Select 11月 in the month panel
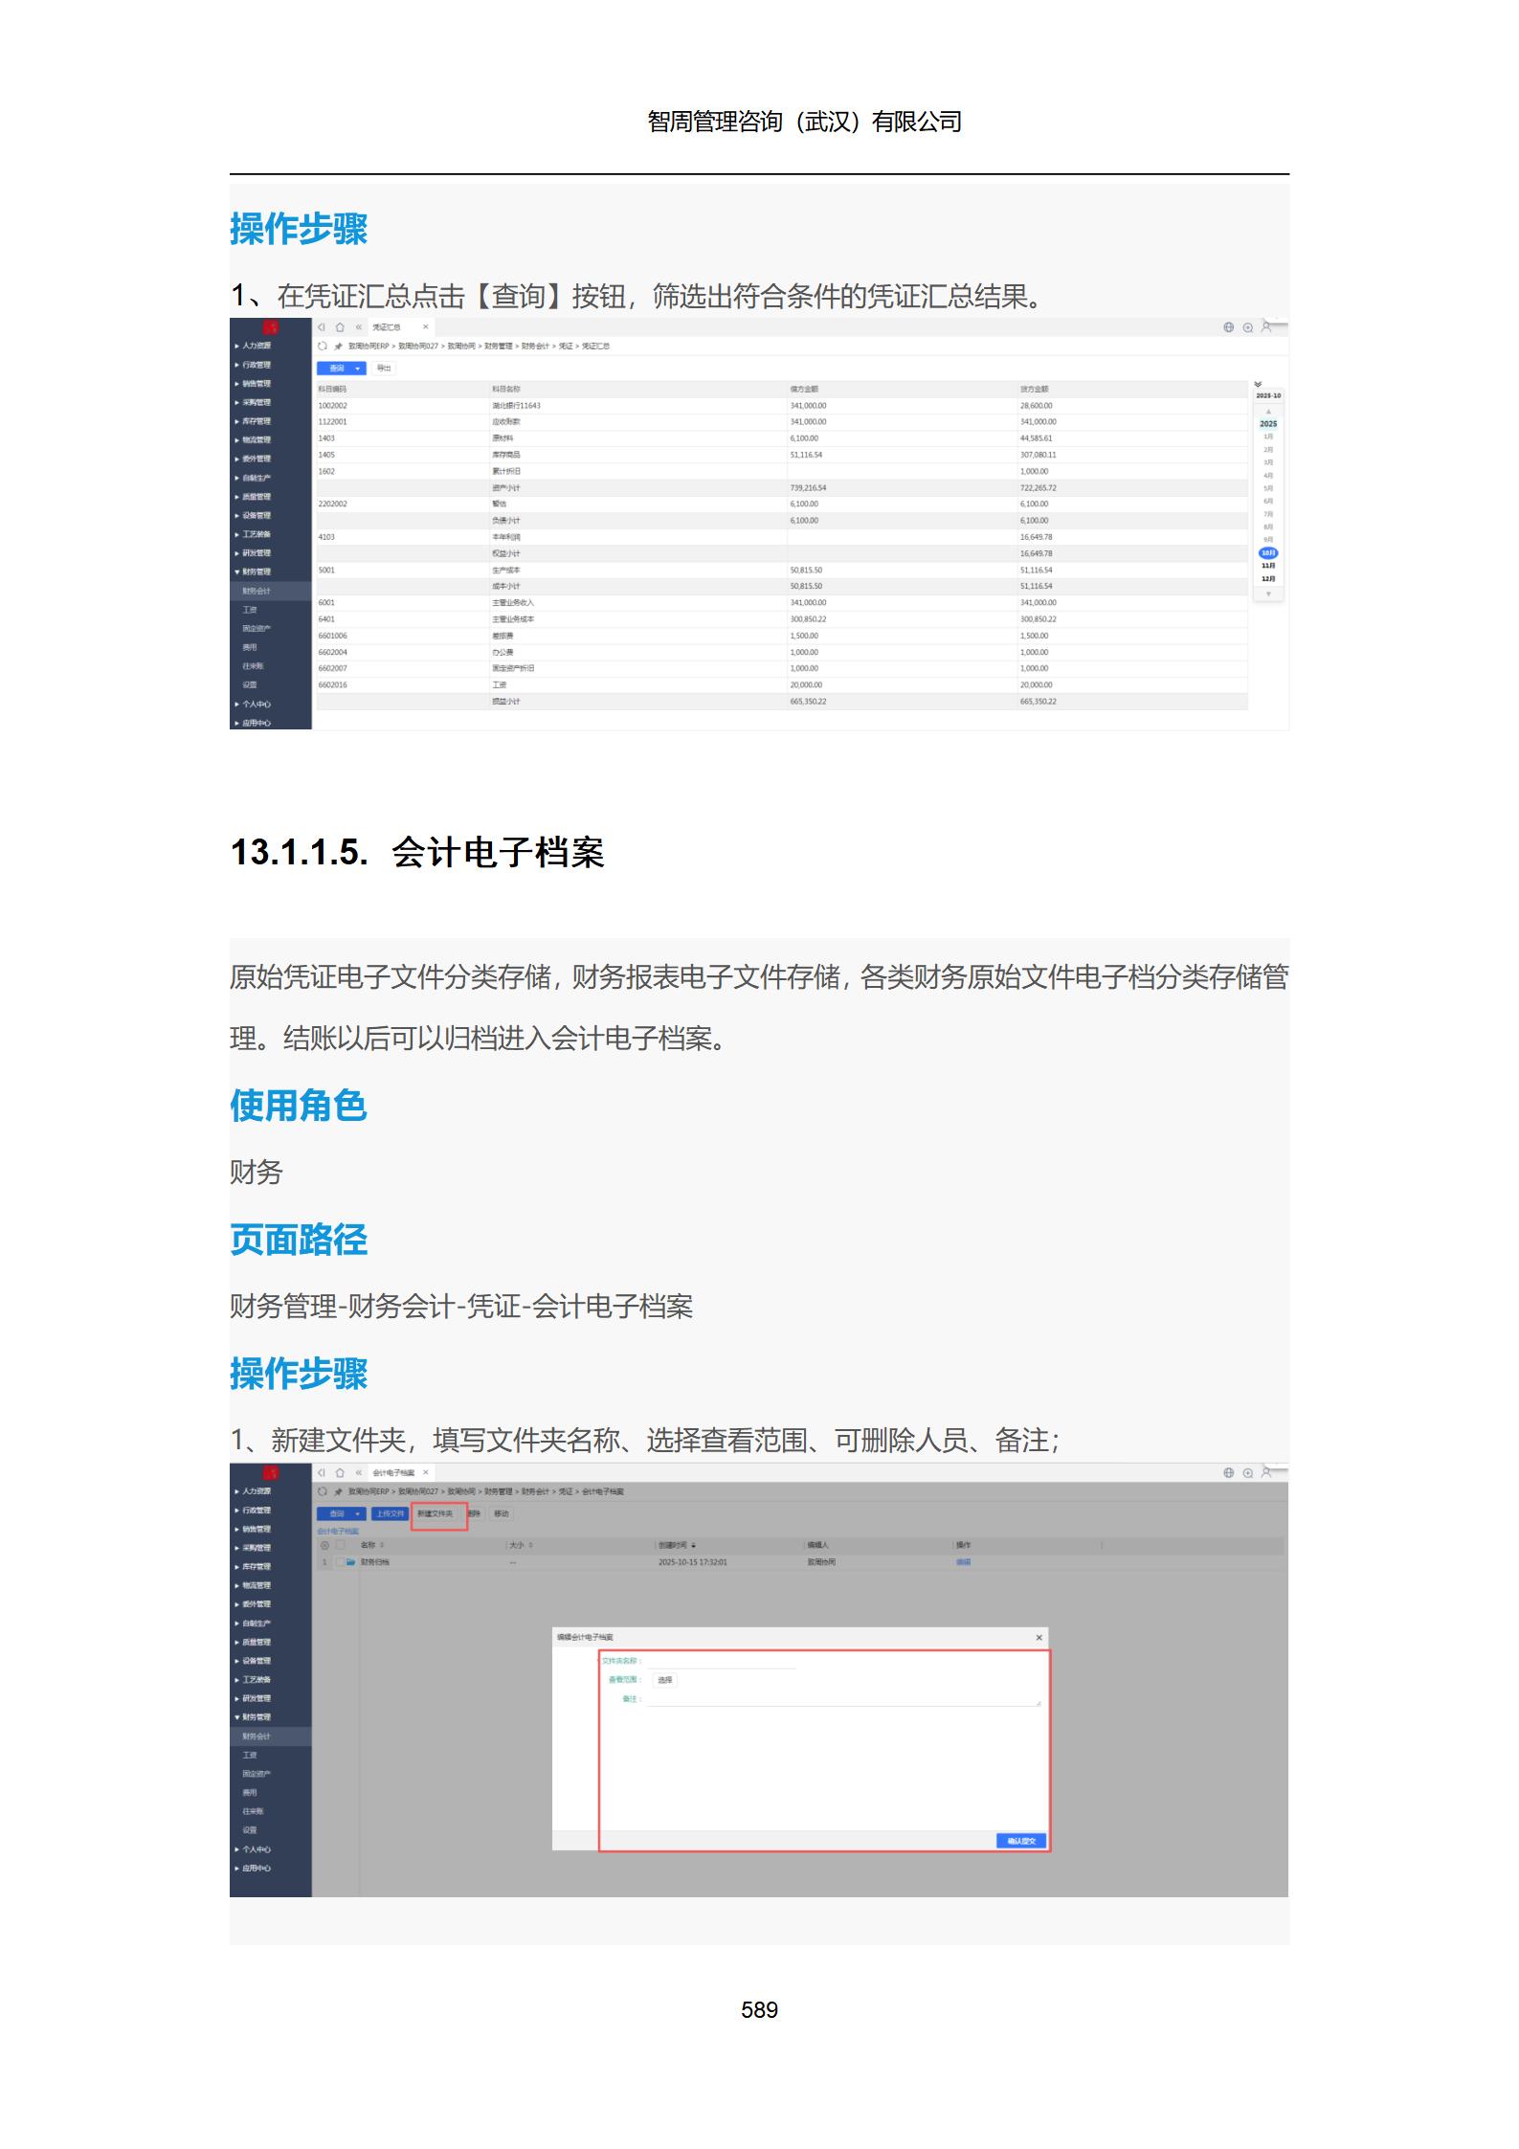The width and height of the screenshot is (1519, 2149). (x=1268, y=566)
